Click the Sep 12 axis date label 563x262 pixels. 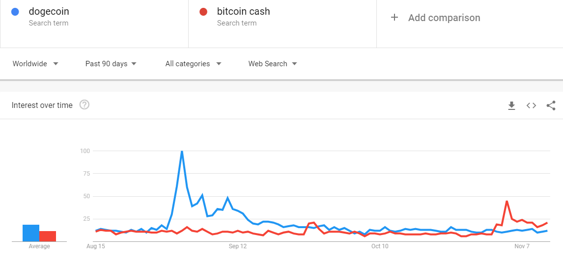(238, 246)
